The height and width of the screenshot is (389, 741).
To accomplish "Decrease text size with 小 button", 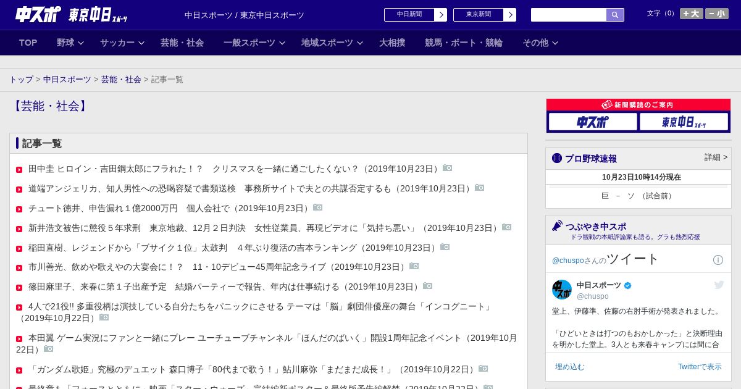I will [x=716, y=14].
